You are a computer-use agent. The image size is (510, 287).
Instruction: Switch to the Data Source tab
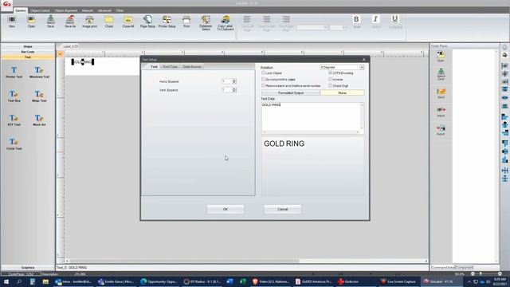[x=192, y=66]
